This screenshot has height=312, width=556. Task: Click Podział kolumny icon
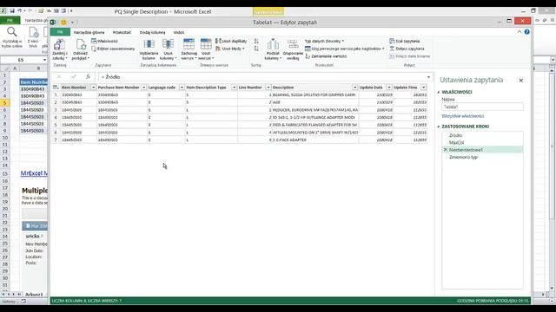273,44
